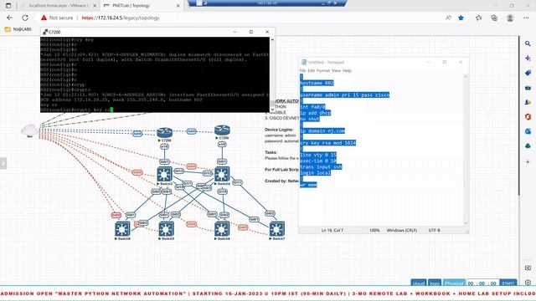Open the Tools briefcase icon in sidebar

point(528,88)
